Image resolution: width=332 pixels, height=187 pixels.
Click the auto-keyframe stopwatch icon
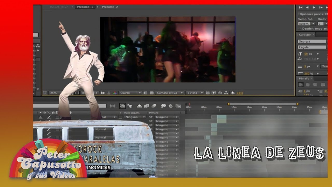(171, 106)
